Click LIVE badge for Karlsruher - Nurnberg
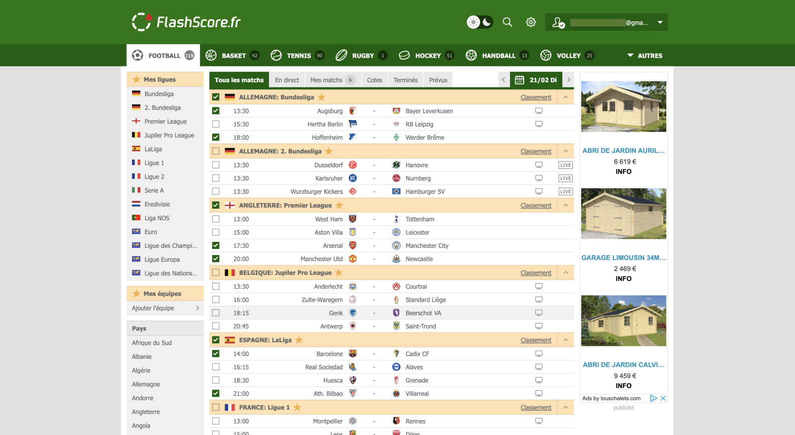 [x=565, y=178]
